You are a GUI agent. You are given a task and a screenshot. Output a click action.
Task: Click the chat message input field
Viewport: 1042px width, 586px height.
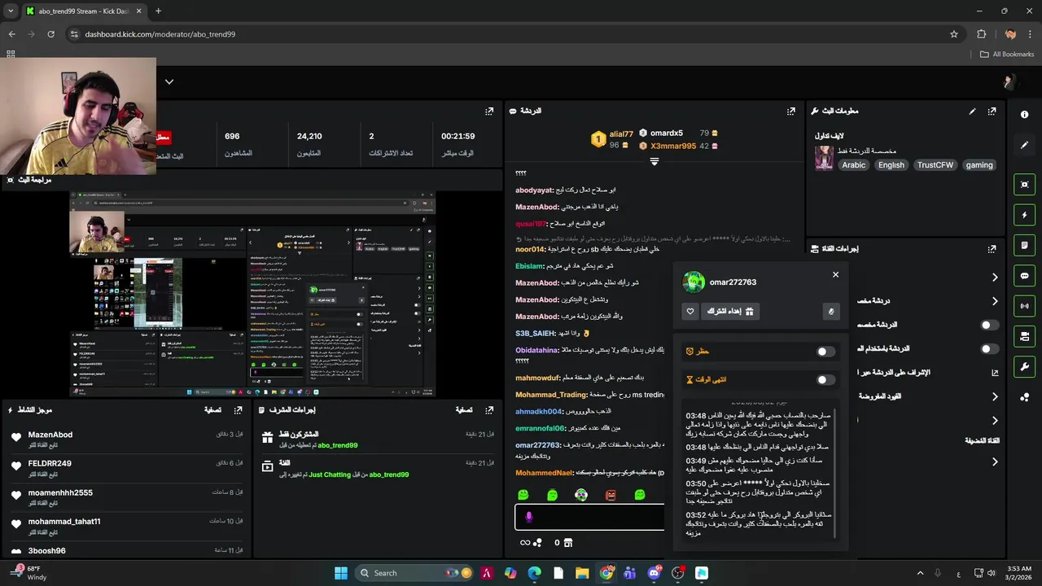590,517
